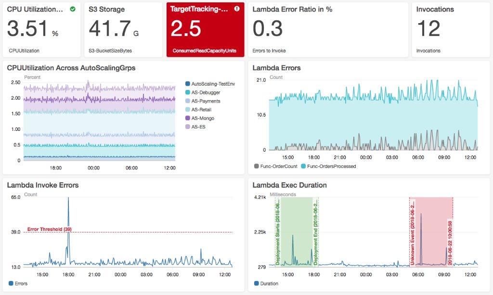Click the Error Threshold (39) annotation label
Image resolution: width=493 pixels, height=295 pixels.
coord(50,230)
